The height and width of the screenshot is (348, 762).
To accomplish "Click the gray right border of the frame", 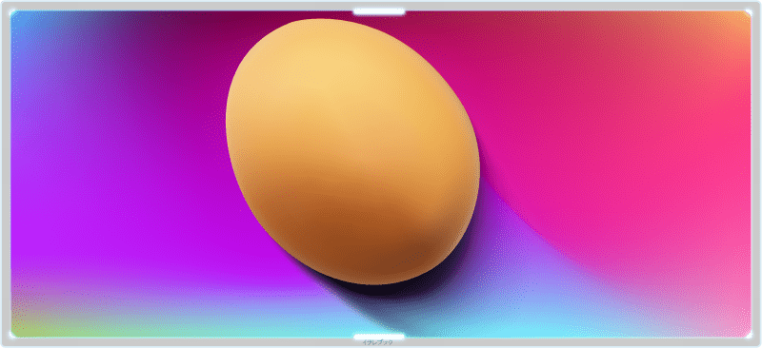I will tap(756, 174).
